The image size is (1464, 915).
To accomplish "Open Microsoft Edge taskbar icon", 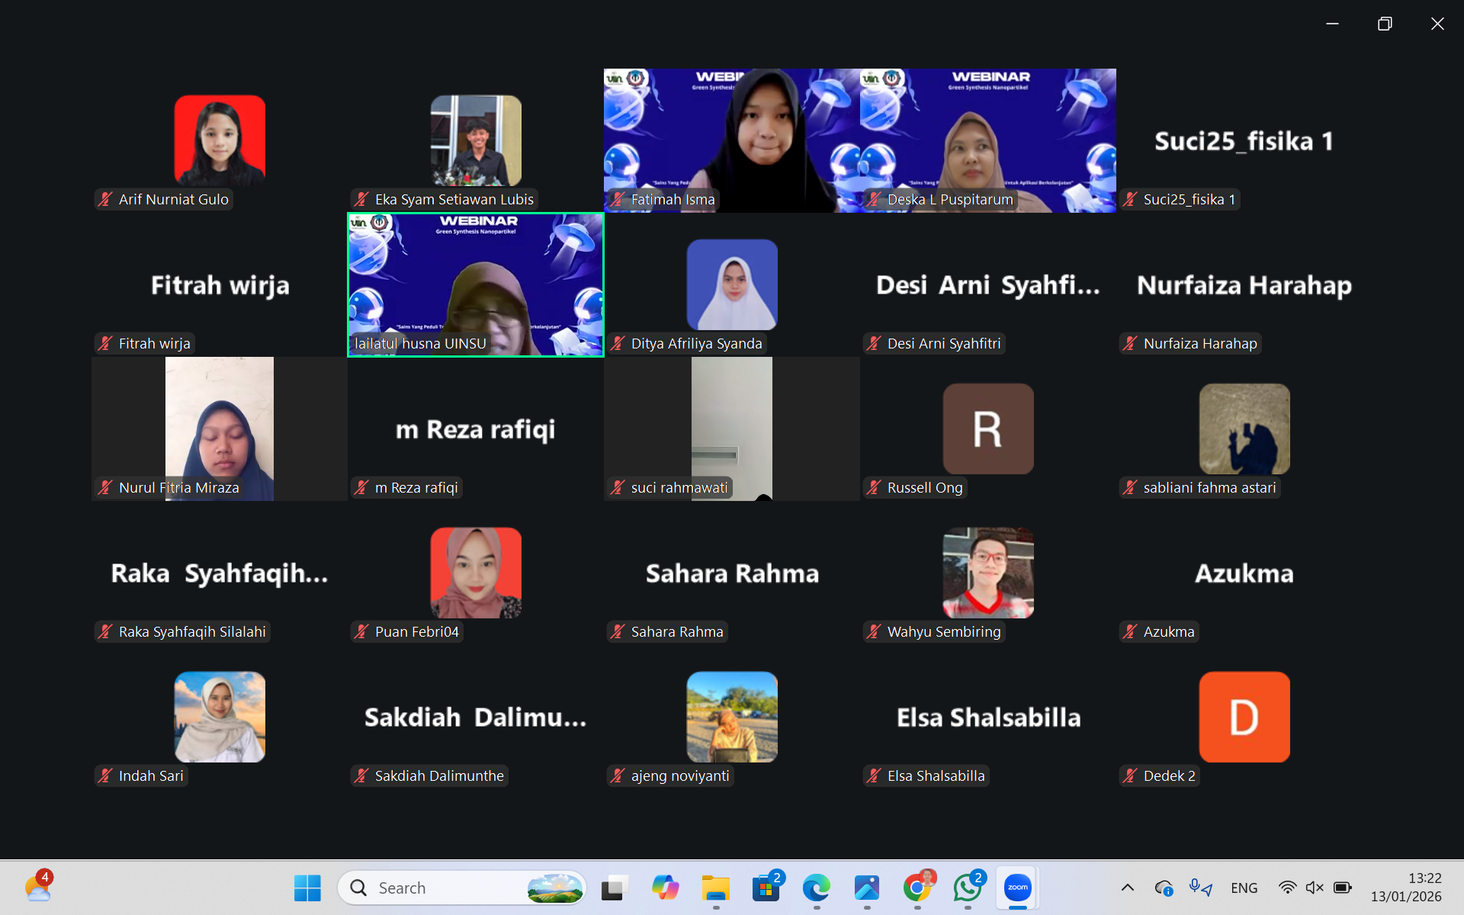I will click(816, 888).
